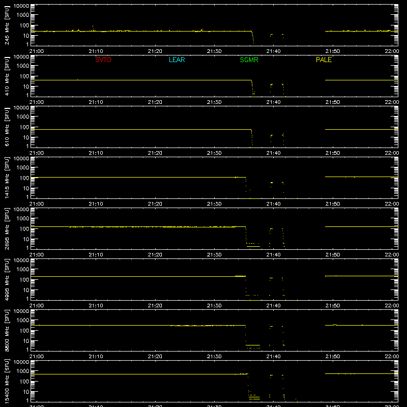Screen dimensions: 407x407
Task: Click the cyan LEAR station label
Action: [177, 60]
